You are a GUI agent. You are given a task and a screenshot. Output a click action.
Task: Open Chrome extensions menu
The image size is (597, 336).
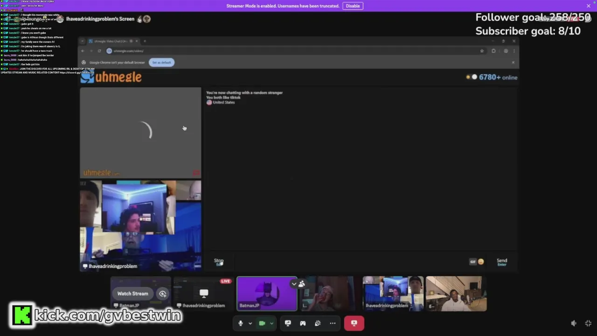point(493,51)
